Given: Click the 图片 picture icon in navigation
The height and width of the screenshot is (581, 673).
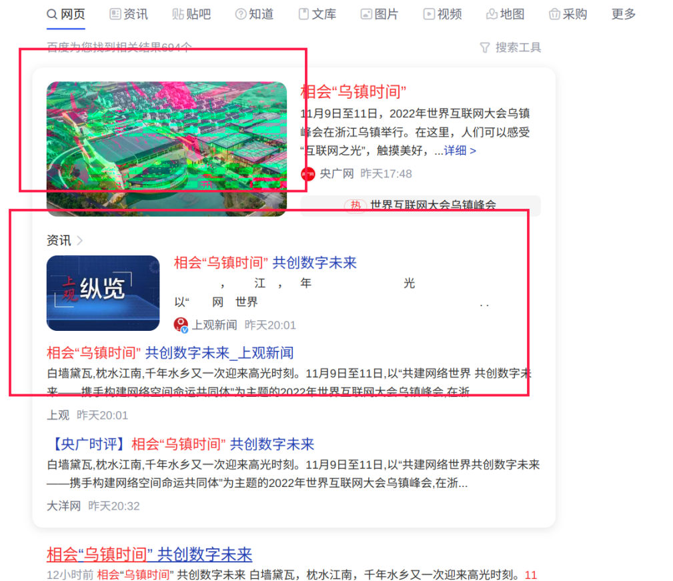Looking at the screenshot, I should click(x=365, y=14).
